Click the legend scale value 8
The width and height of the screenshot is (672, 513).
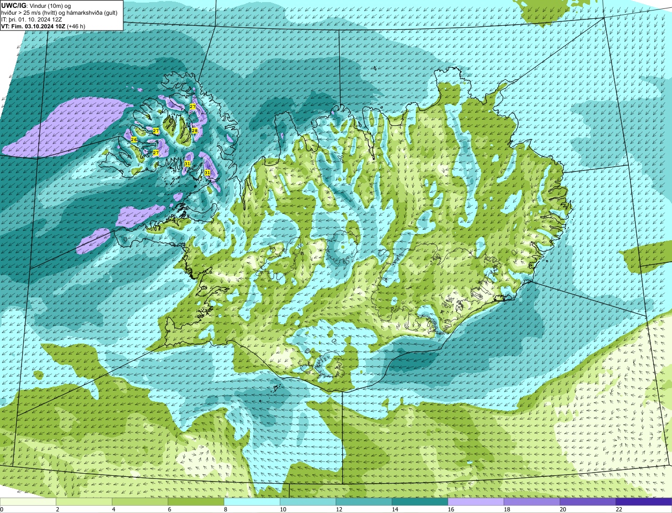[x=225, y=509]
